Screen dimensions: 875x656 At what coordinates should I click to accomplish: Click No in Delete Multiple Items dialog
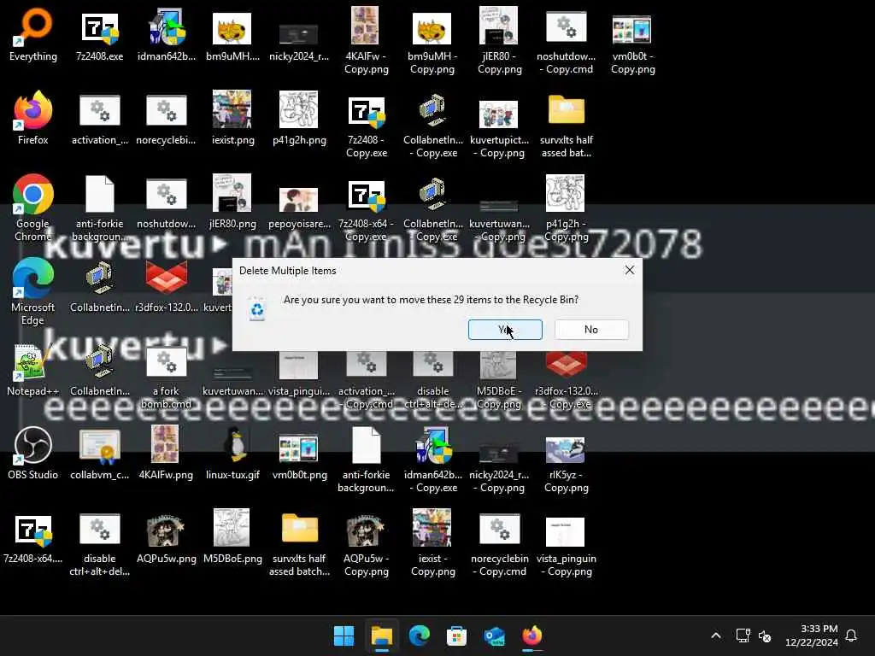591,330
